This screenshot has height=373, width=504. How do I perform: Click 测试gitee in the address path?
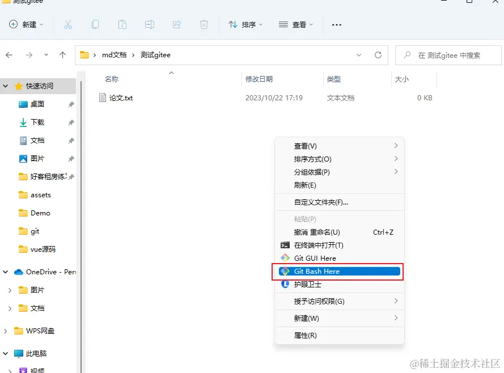point(155,55)
